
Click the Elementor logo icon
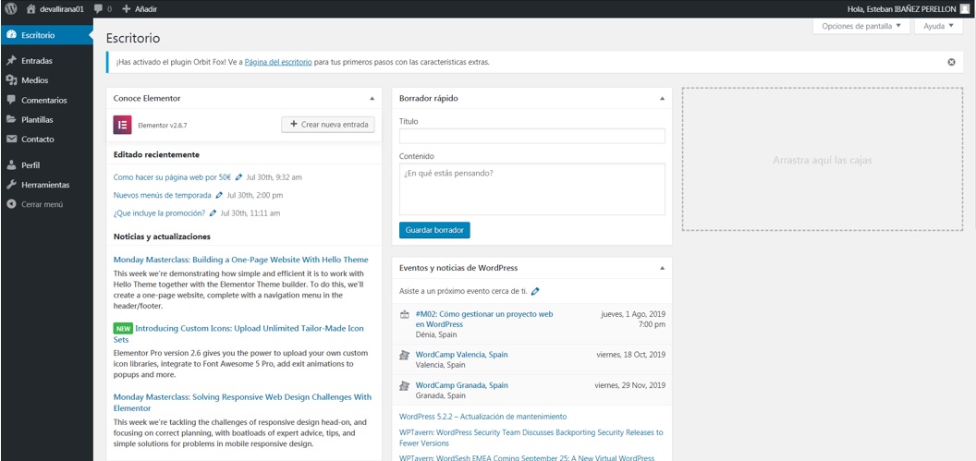point(122,125)
